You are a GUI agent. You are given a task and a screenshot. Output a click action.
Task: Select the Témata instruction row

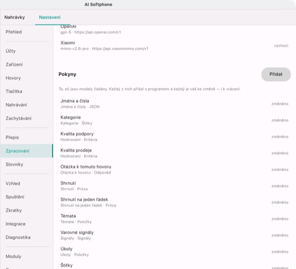174,219
